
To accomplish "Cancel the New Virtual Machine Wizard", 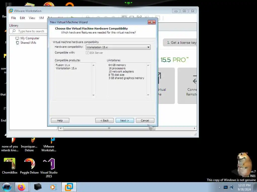I will [145, 120].
